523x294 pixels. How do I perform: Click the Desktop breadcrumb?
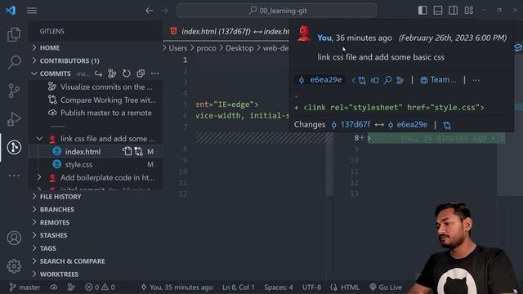tap(239, 48)
